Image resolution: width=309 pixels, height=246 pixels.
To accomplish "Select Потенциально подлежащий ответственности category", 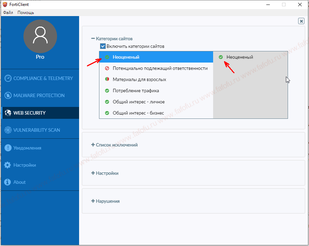I will (156, 68).
